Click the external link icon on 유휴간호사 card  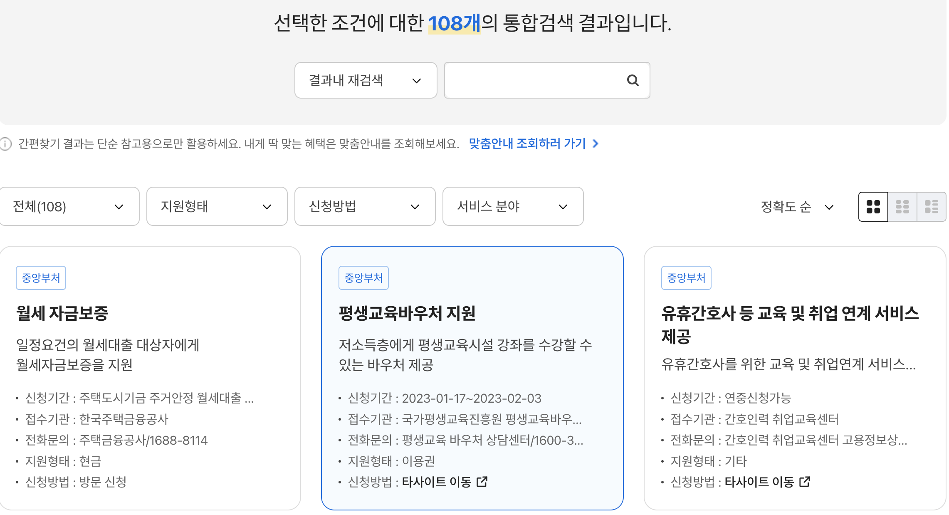[x=805, y=482]
